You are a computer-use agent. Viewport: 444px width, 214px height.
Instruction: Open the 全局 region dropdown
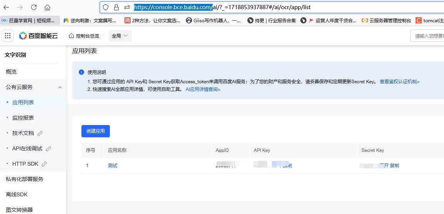tap(120, 36)
